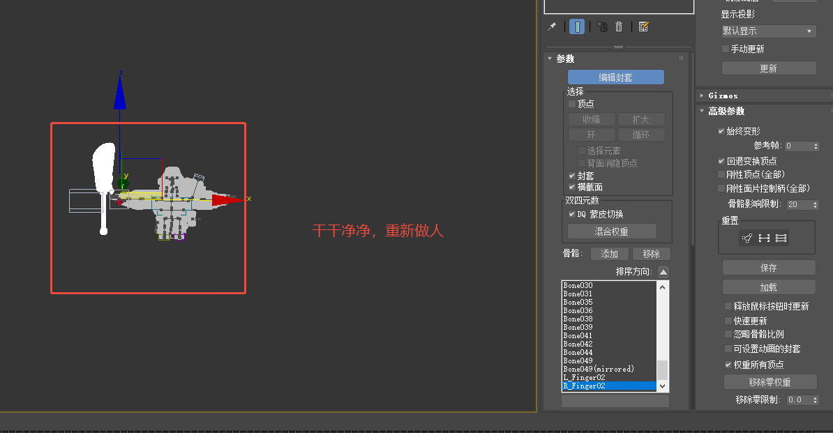Click the 添加 bone button

(609, 255)
